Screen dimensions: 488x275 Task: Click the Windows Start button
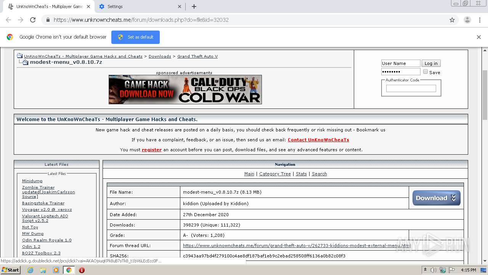(x=10, y=270)
